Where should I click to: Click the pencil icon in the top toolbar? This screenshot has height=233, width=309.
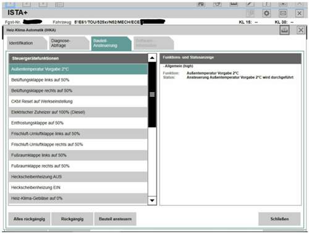coord(250,4)
